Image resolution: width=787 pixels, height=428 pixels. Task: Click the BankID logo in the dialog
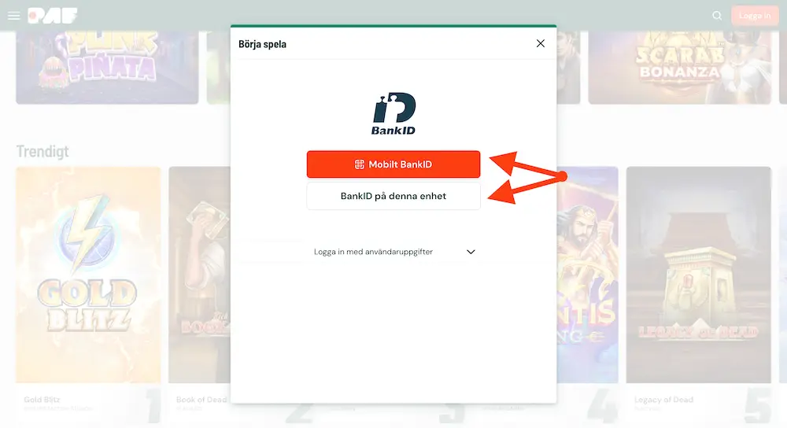click(394, 114)
